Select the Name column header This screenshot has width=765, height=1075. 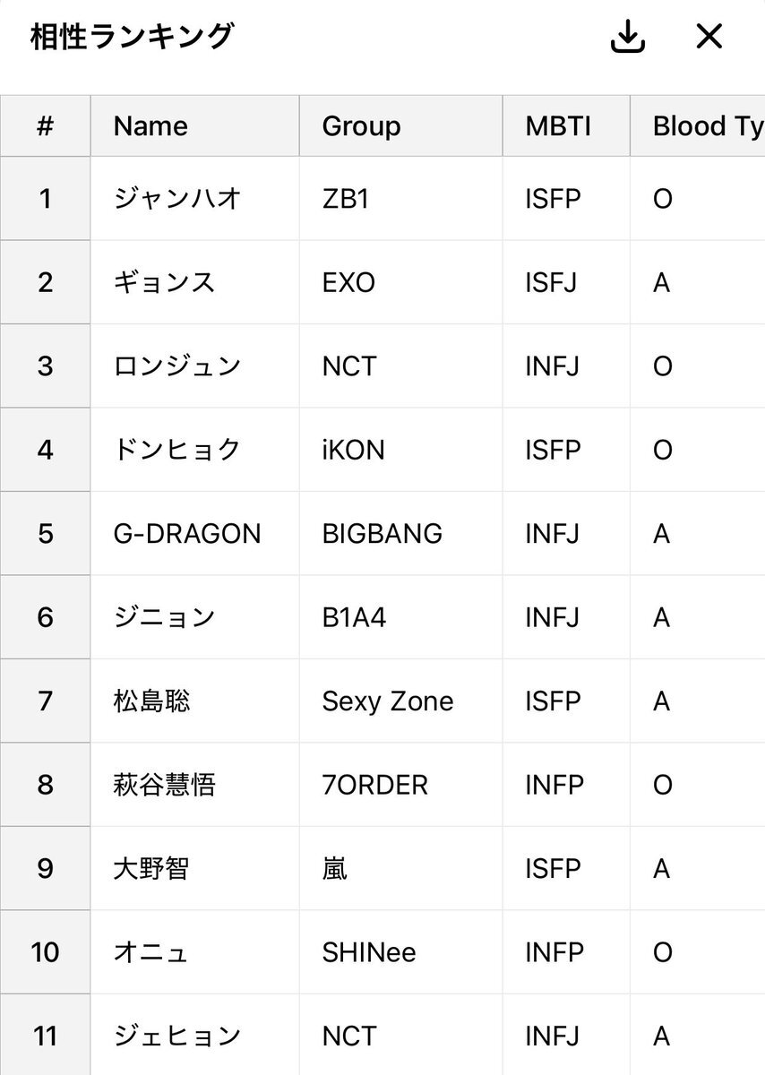194,125
